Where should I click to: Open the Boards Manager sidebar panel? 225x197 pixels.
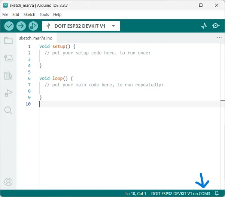(8, 58)
